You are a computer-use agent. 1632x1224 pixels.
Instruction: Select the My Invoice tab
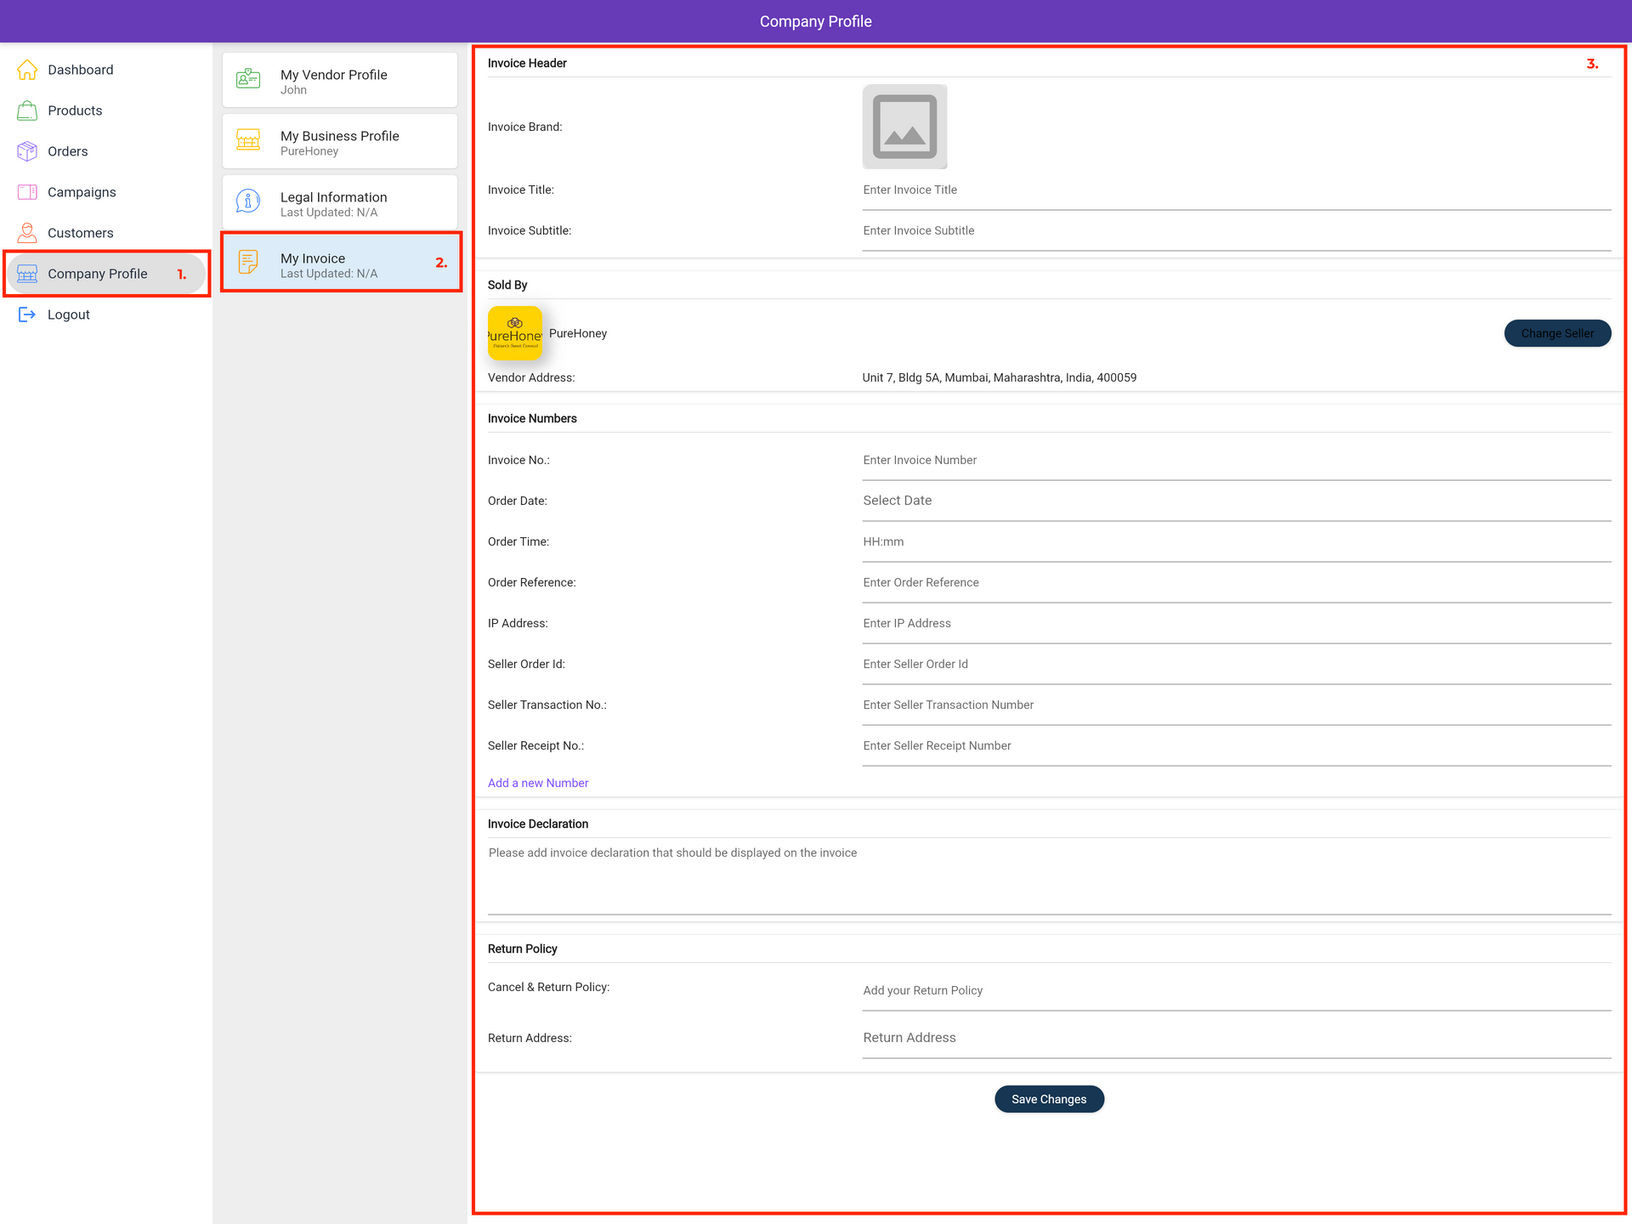340,263
